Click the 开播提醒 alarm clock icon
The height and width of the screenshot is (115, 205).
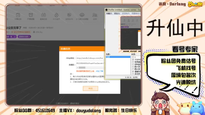coord(31,15)
